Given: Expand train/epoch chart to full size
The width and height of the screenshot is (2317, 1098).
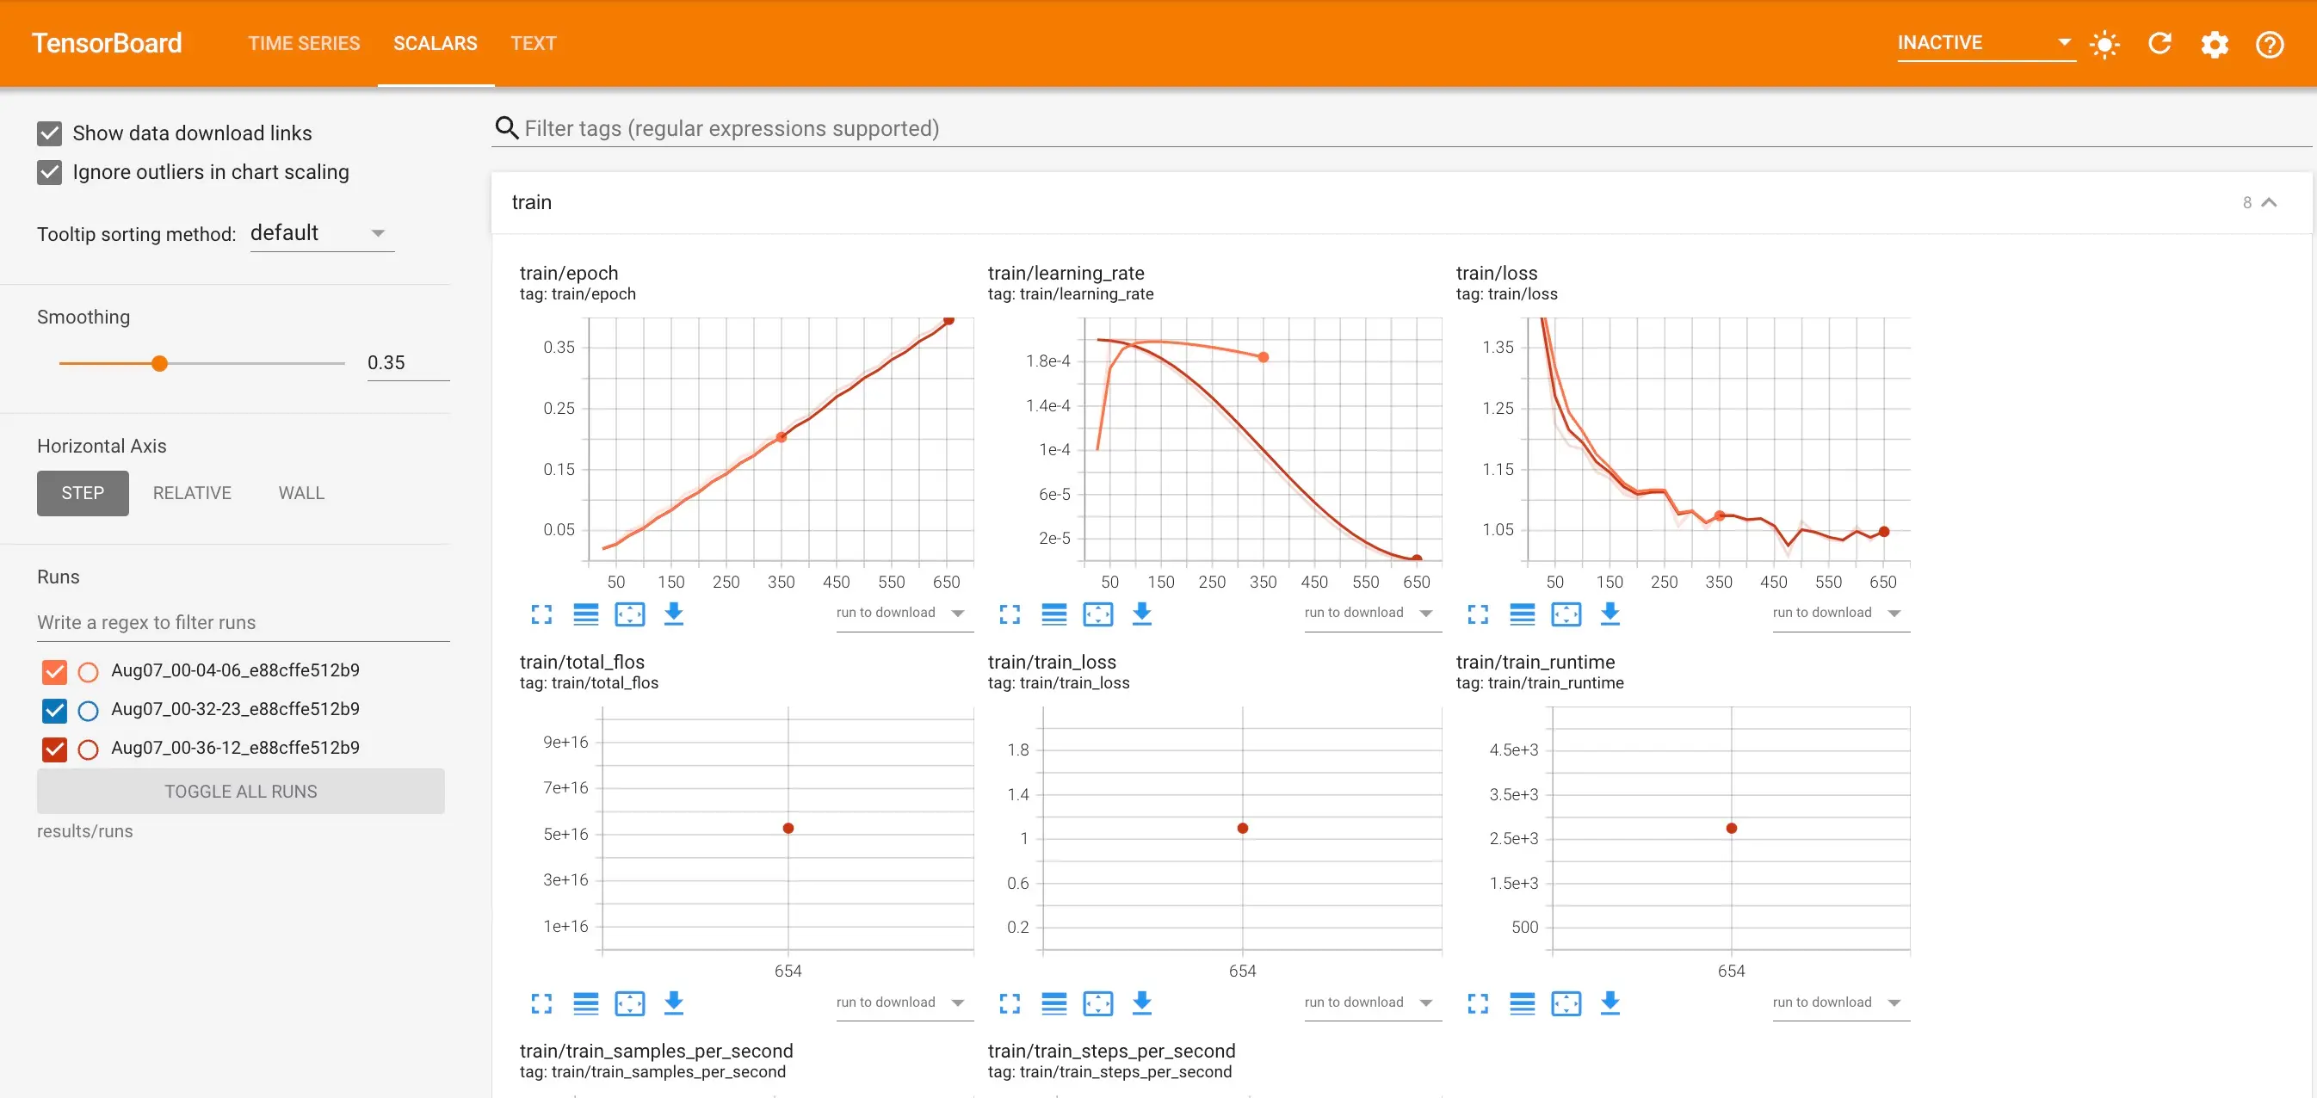Looking at the screenshot, I should pyautogui.click(x=541, y=614).
